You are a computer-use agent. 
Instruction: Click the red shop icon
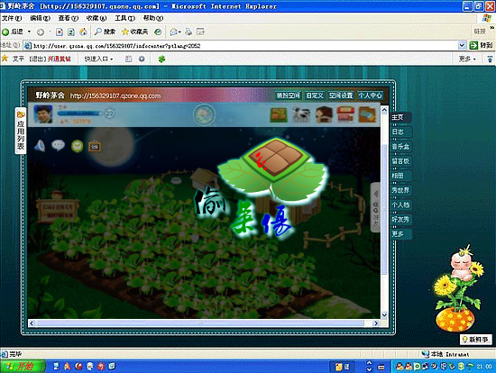(345, 114)
